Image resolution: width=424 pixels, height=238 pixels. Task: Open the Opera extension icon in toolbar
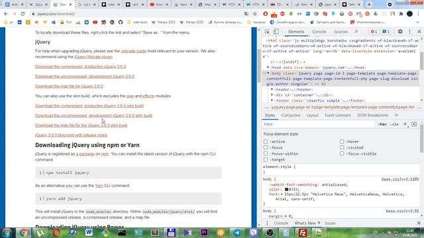[266, 13]
